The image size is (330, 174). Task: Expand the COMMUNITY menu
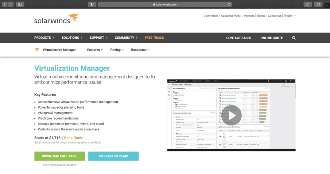(x=126, y=38)
